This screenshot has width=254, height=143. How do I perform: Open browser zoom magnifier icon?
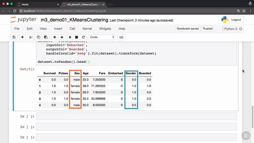pos(238,11)
